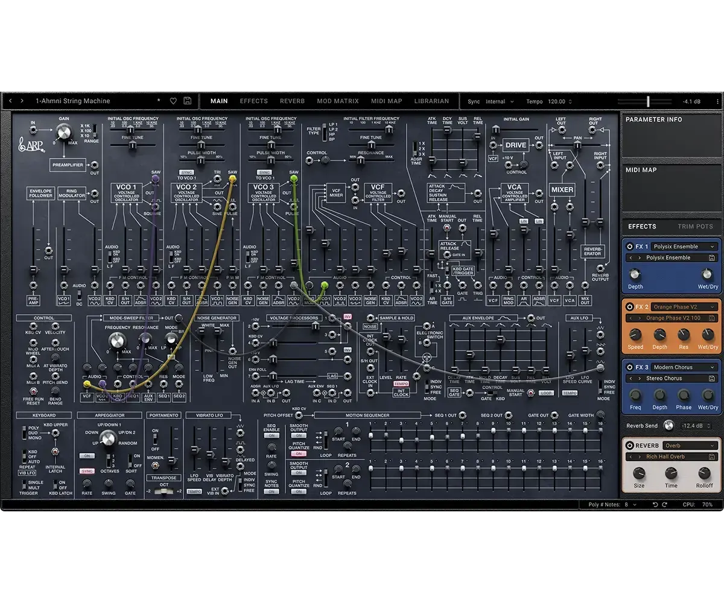Click the LOOP button in Aux Envelope
The width and height of the screenshot is (724, 603).
[x=546, y=393]
